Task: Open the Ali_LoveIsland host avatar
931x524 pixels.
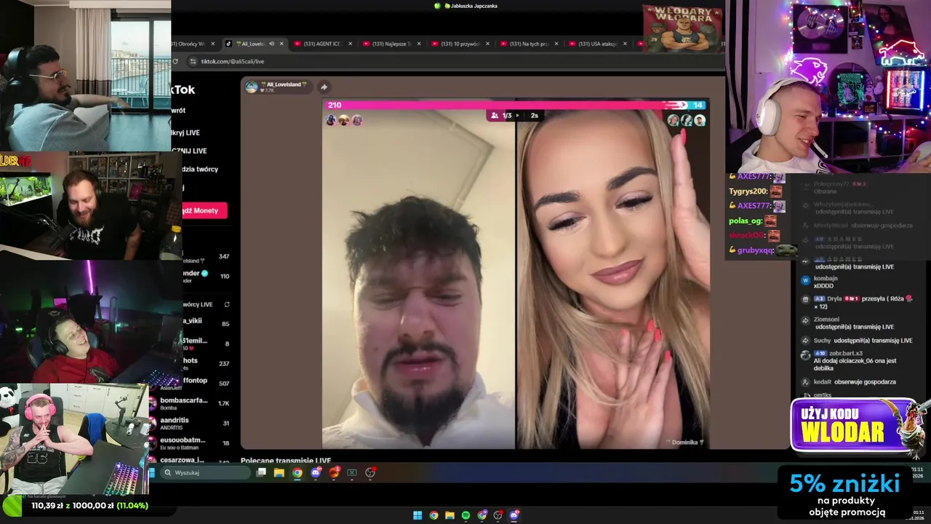Action: click(252, 87)
